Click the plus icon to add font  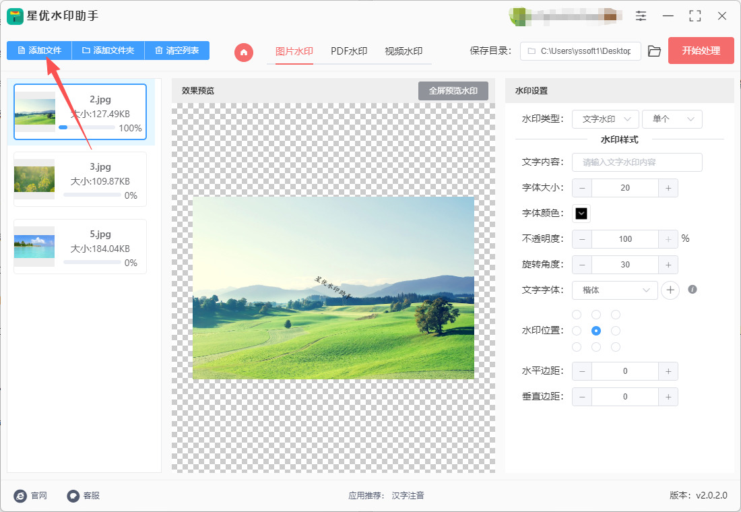[670, 290]
